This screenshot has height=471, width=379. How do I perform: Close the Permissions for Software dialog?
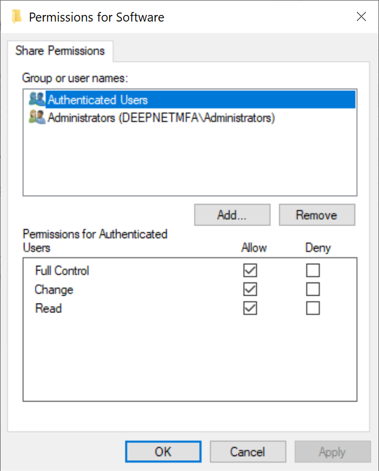361,17
